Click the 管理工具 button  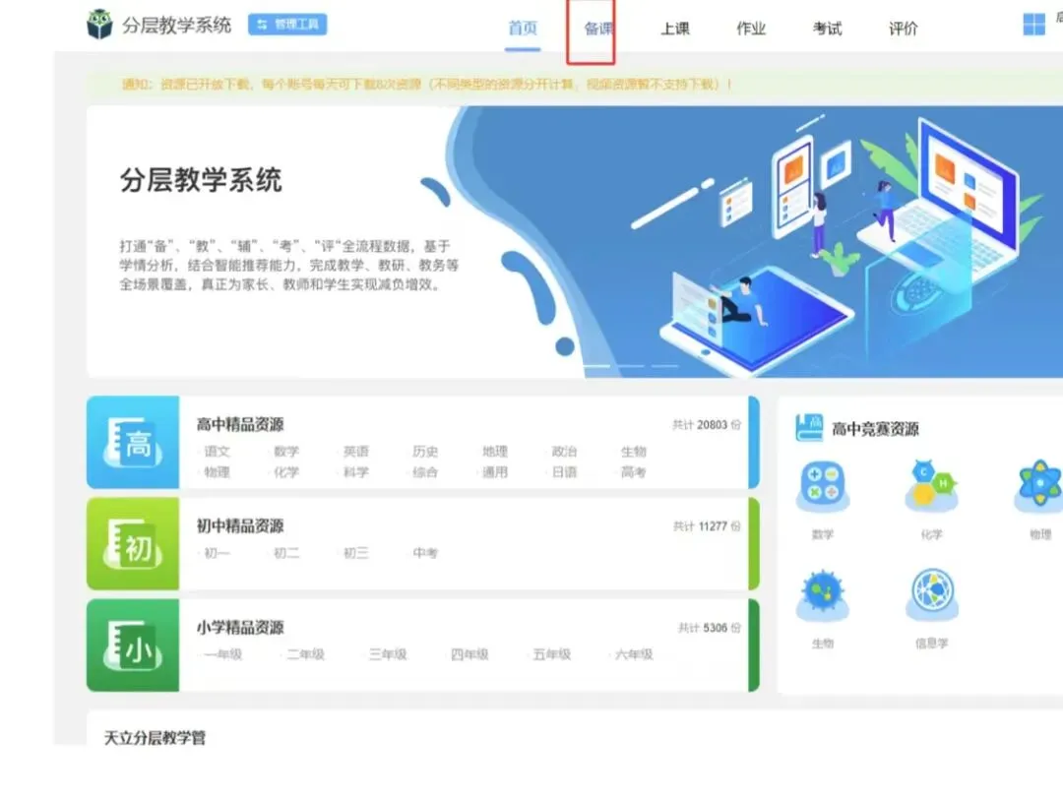point(289,25)
